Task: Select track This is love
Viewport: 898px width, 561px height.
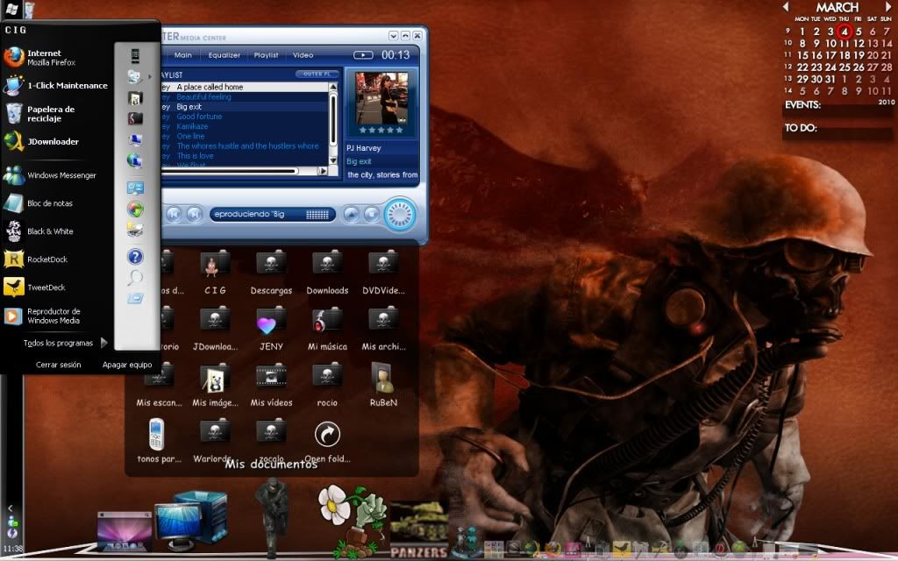Action: coord(195,156)
